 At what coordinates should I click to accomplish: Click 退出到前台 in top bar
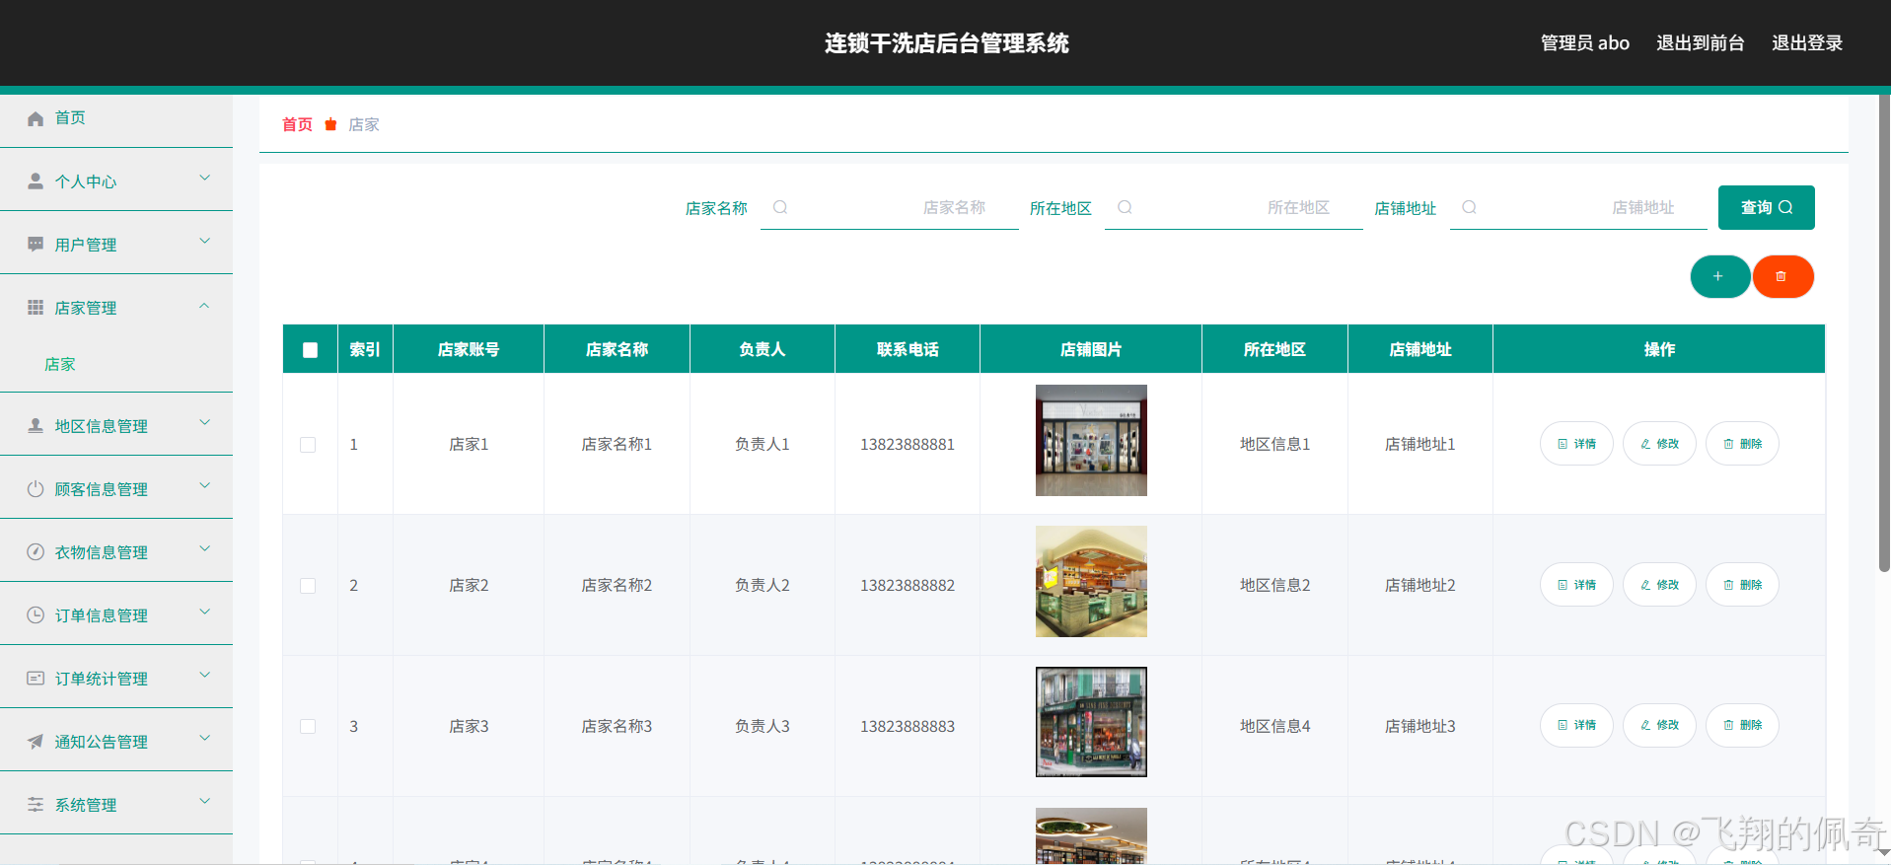click(x=1701, y=43)
